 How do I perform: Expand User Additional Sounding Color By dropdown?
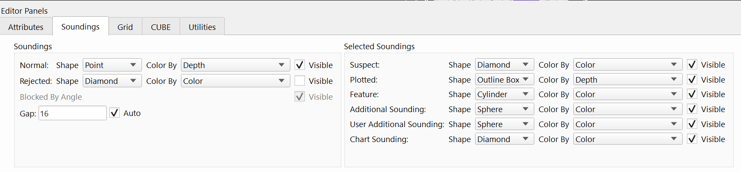pyautogui.click(x=627, y=124)
